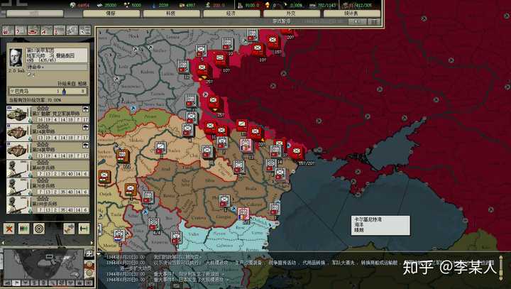Click middle round button beside minimap
Screen dimensions: 511x289
click(89, 264)
